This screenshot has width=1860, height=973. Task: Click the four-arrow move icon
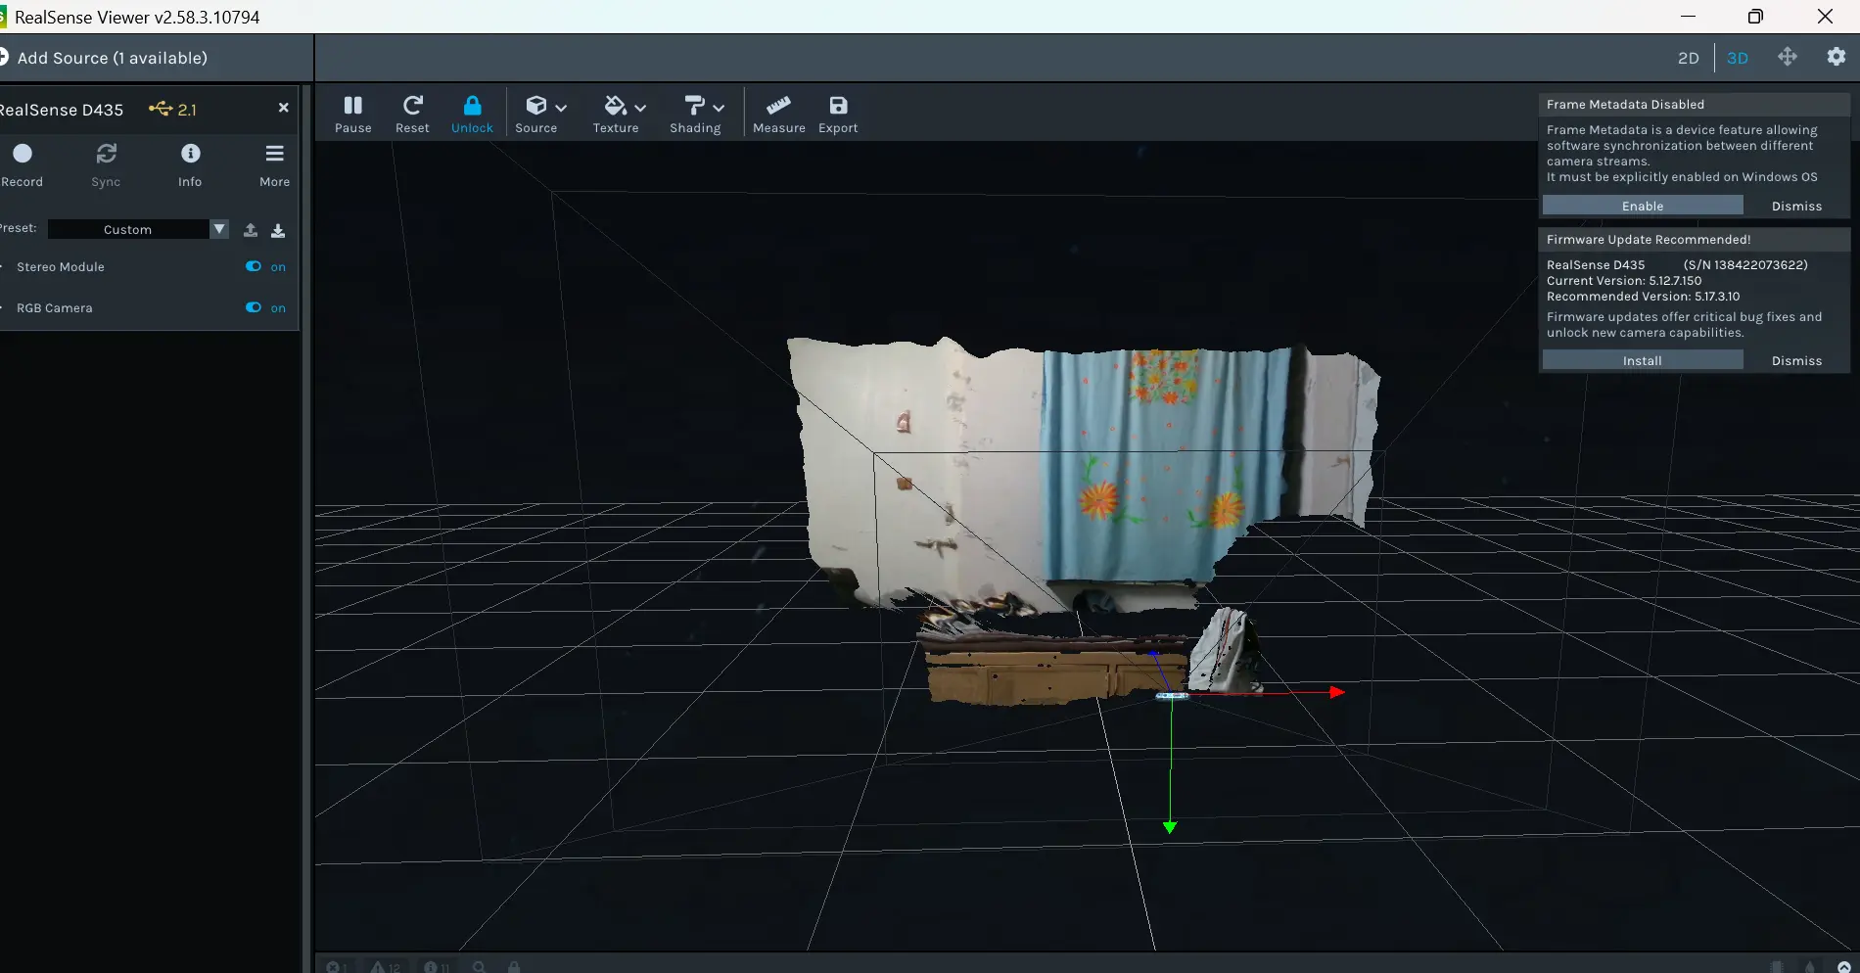[1787, 57]
